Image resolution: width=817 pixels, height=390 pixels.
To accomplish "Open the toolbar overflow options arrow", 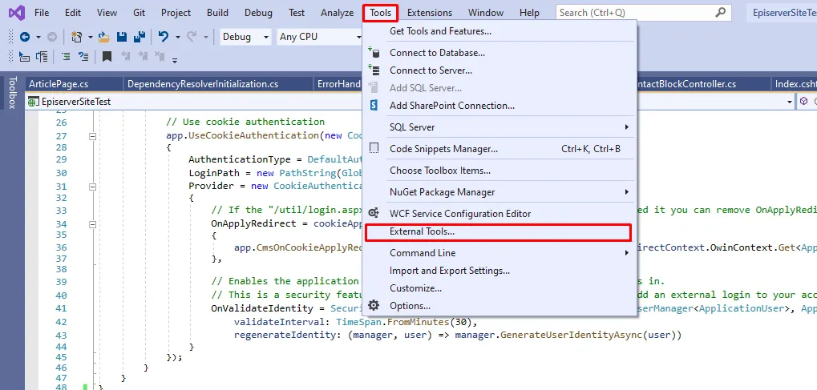I will (x=175, y=60).
